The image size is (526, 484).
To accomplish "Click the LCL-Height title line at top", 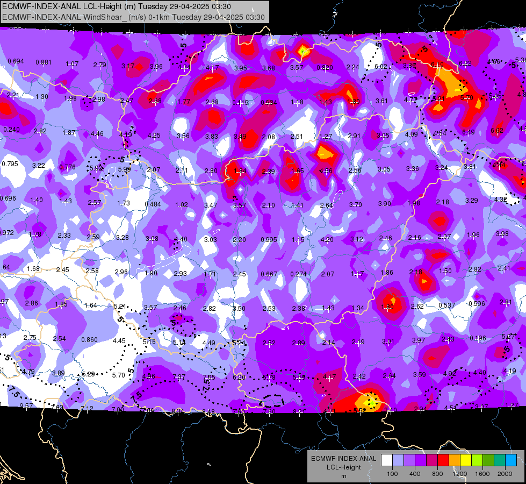I will click(x=117, y=6).
